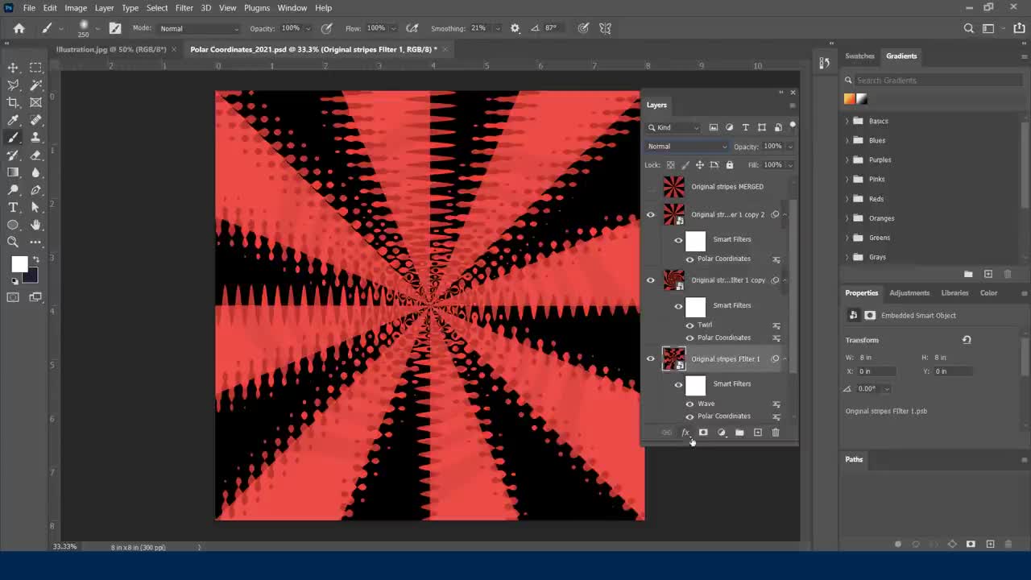Create a new layer in Layers panel
1031x580 pixels.
point(757,433)
